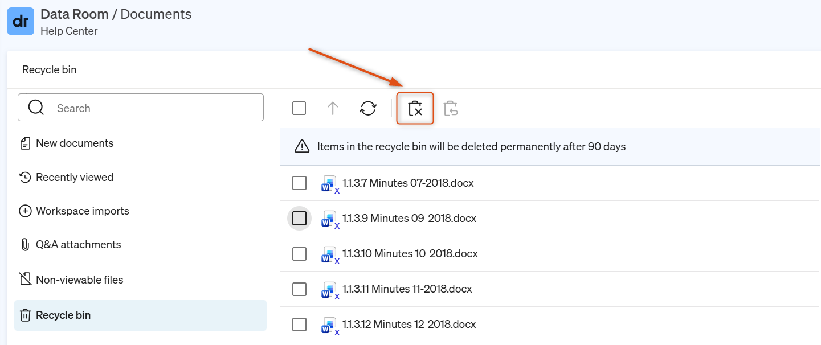Click the empty recycle bin icon
821x345 pixels.
415,108
